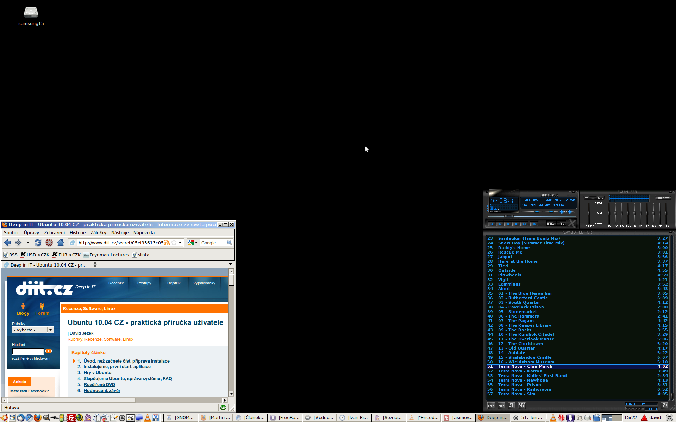Screen dimensions: 676x422
Task: Click the playlist remove file button
Action: tap(501, 405)
